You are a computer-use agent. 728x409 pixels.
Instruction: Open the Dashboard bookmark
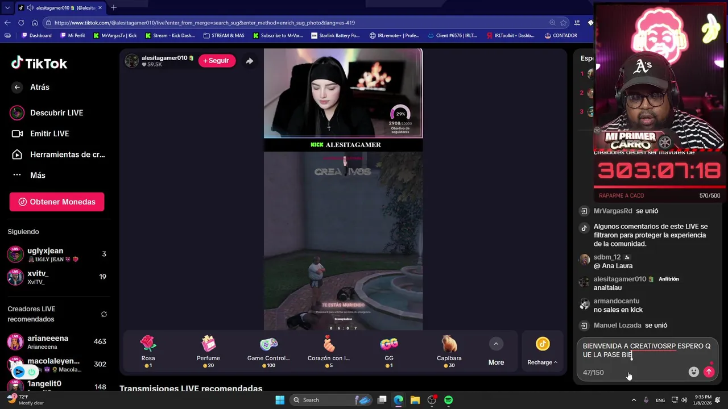tap(36, 35)
